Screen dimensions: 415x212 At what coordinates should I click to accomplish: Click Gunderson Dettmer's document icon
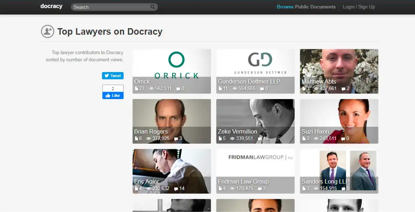220,89
